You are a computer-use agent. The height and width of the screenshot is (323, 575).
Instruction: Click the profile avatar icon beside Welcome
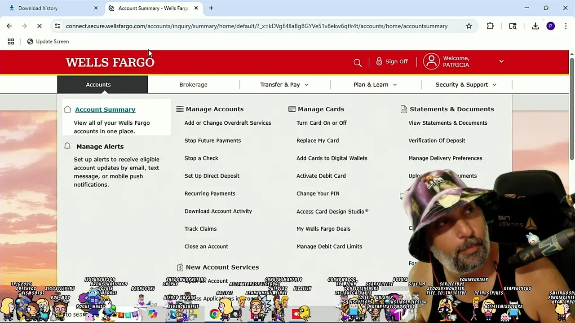[x=431, y=61]
